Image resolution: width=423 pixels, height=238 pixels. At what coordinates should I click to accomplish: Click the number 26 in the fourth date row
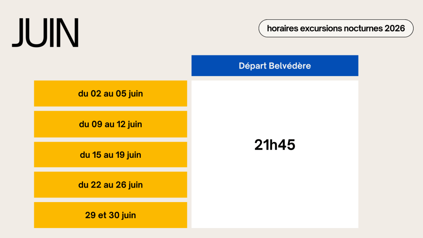coord(120,185)
